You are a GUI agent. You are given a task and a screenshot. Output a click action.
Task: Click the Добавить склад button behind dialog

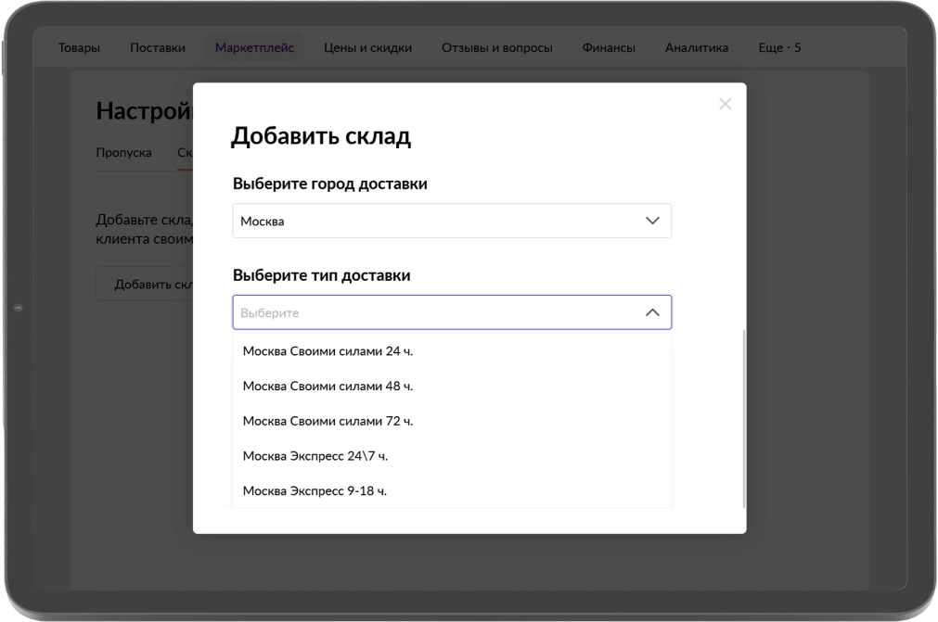tap(146, 285)
